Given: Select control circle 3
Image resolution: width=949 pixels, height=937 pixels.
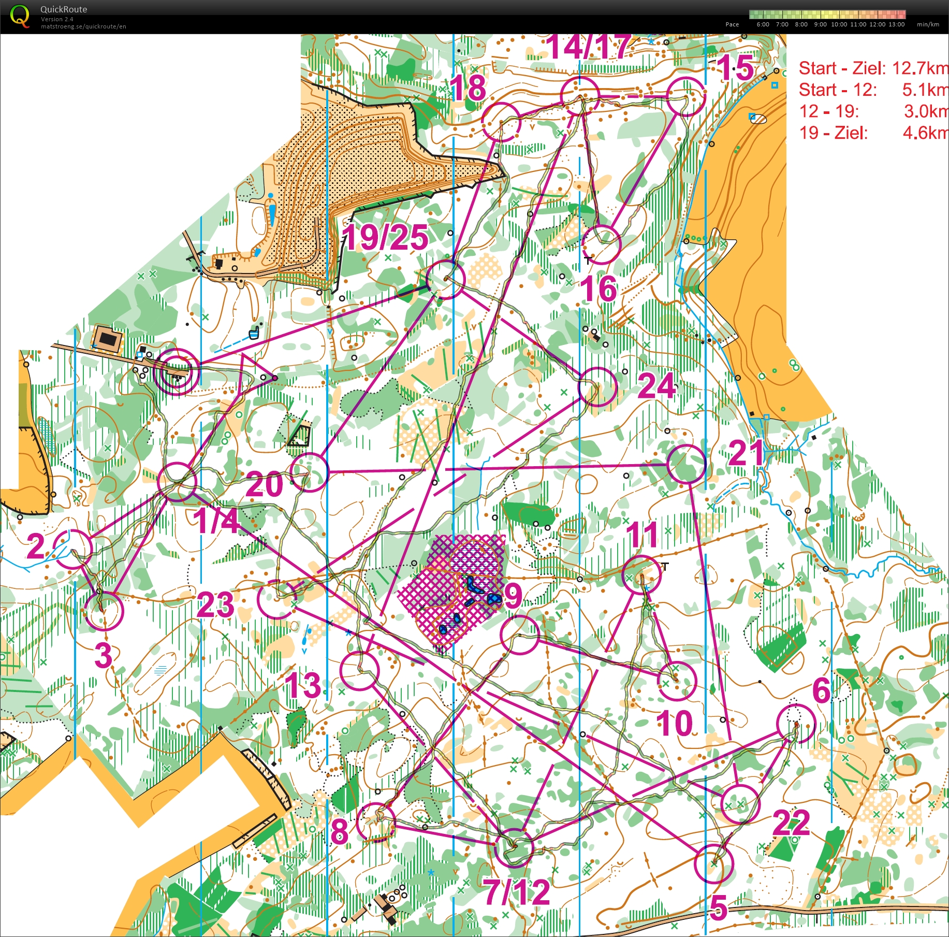Looking at the screenshot, I should point(104,611).
